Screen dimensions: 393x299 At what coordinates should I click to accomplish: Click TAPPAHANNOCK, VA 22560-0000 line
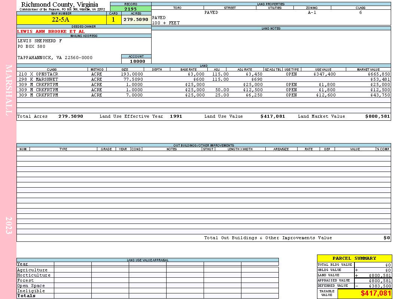click(x=55, y=58)
